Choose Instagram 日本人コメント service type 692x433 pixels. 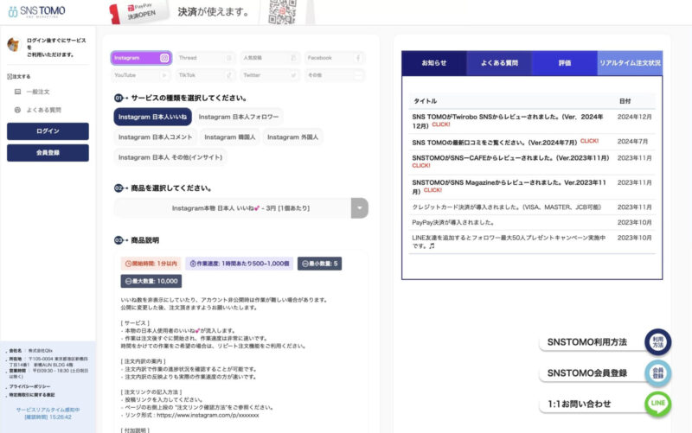[156, 137]
